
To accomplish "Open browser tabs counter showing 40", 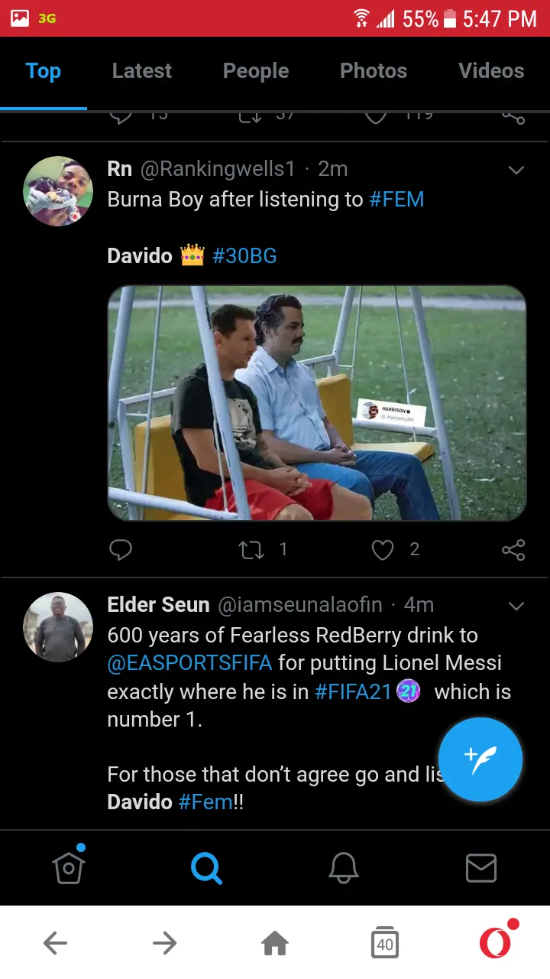I will coord(384,944).
